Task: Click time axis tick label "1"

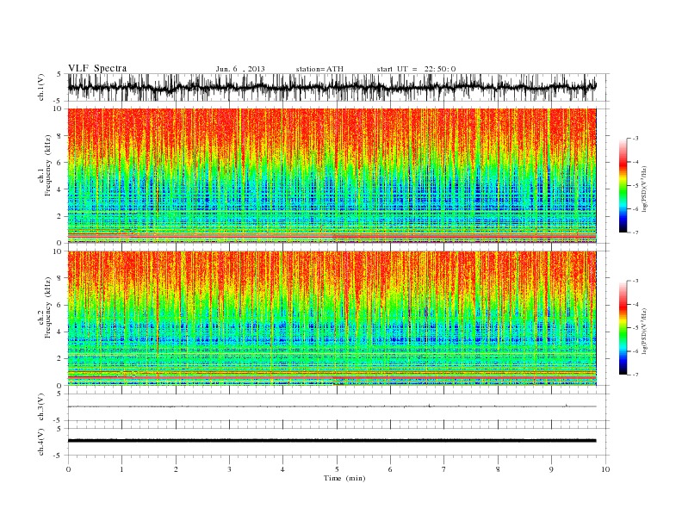Action: pyautogui.click(x=121, y=469)
